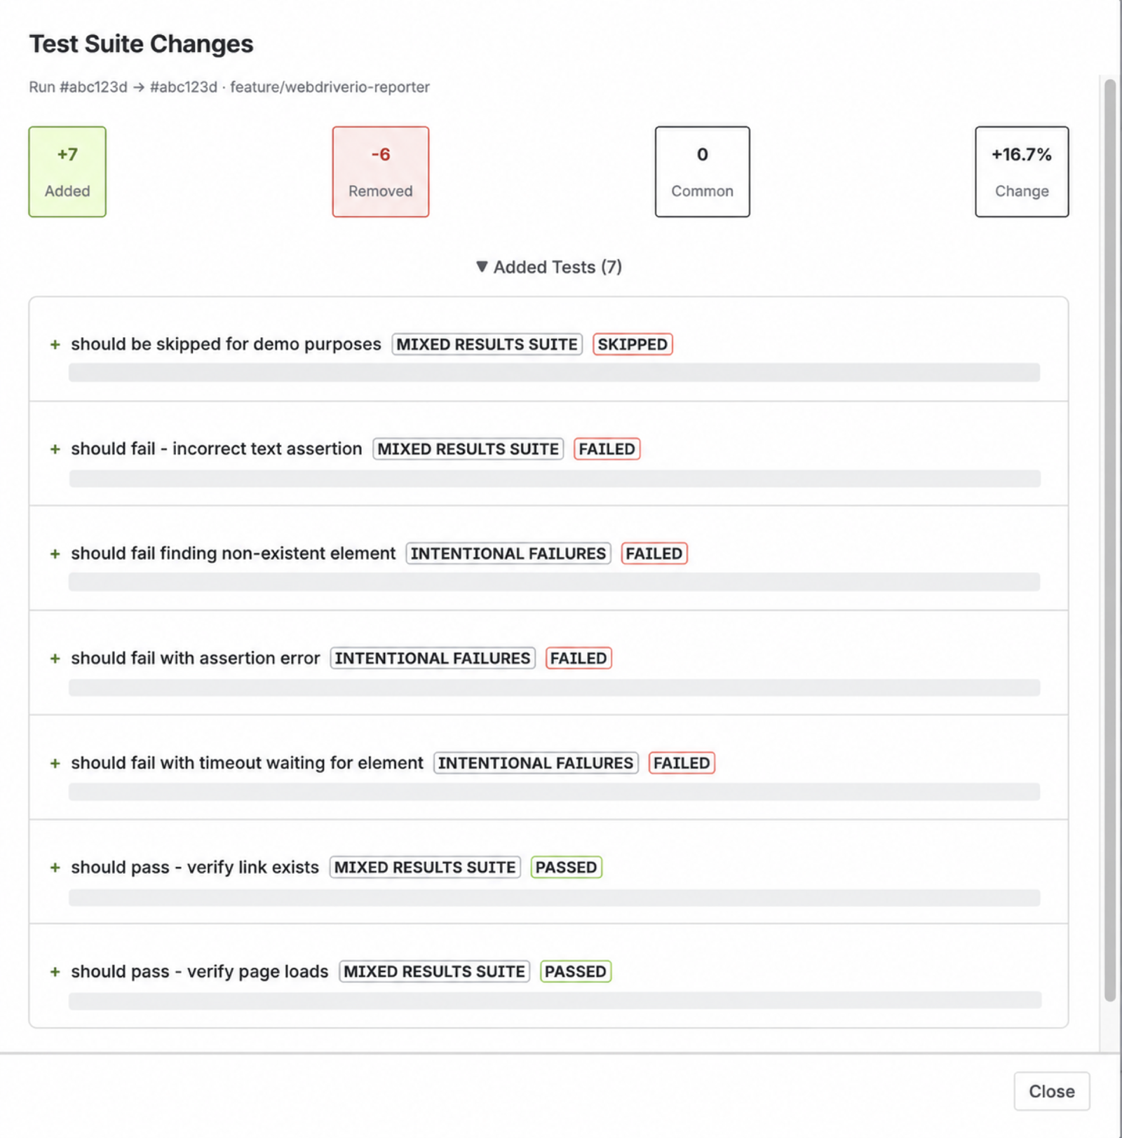Click FAILED badge on incorrect text assertion row
Viewport: 1122px width, 1138px height.
coord(607,448)
